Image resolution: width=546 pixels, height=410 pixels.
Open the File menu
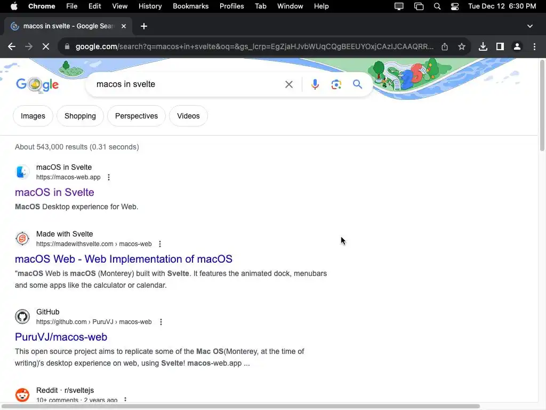72,6
